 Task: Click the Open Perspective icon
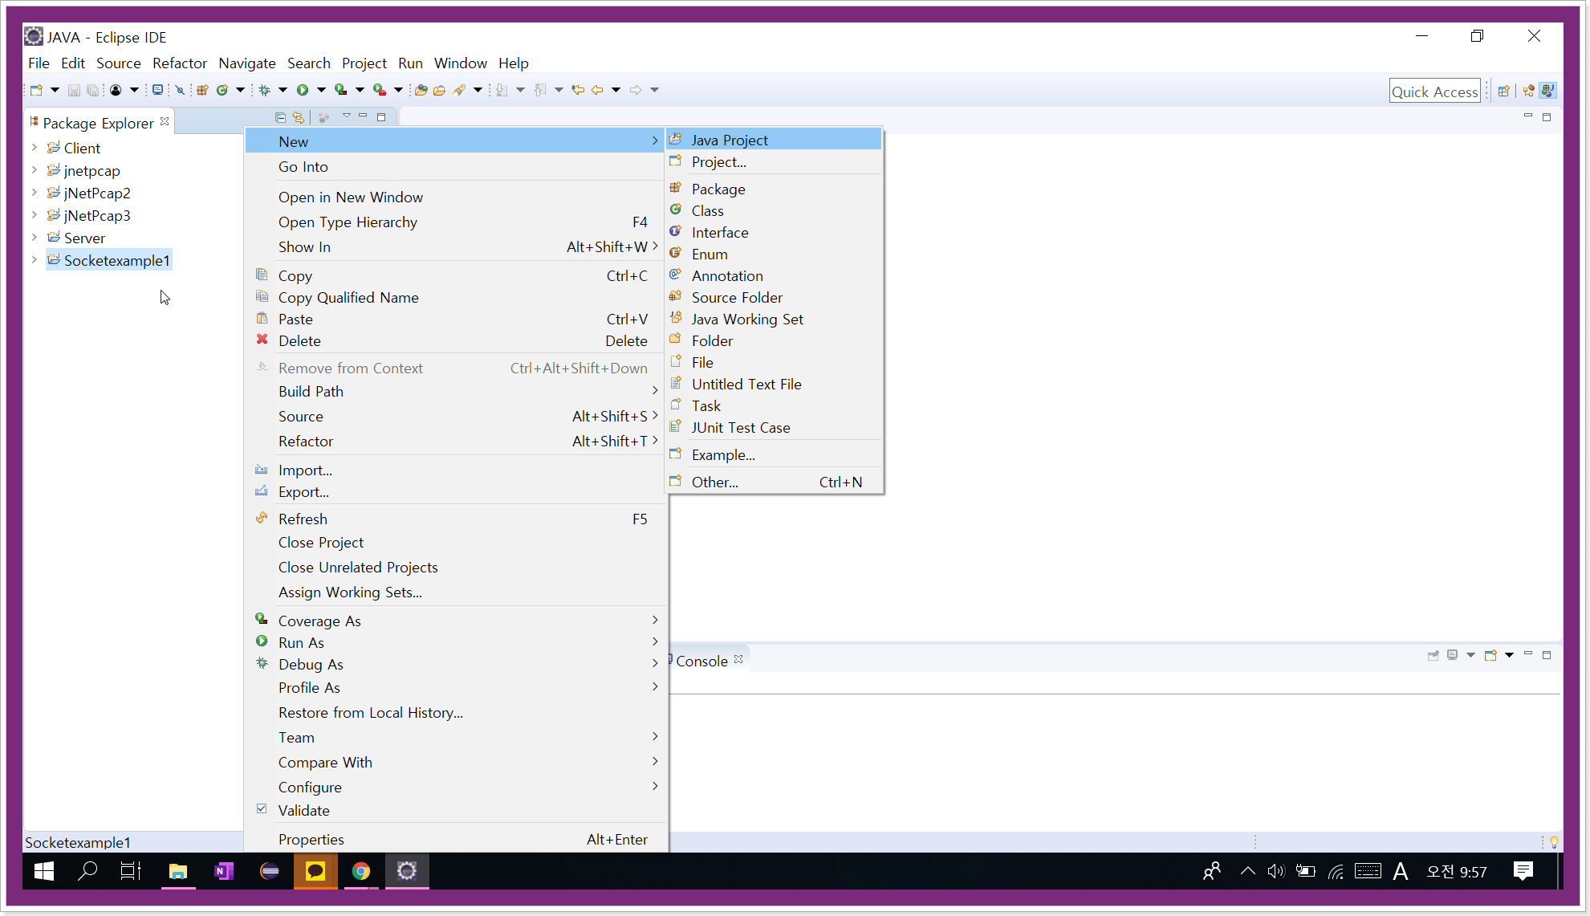[x=1504, y=91]
